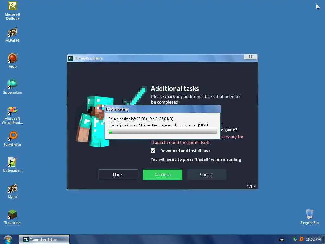
Task: Click the 'You will need to press Install' note
Action: tap(196, 159)
